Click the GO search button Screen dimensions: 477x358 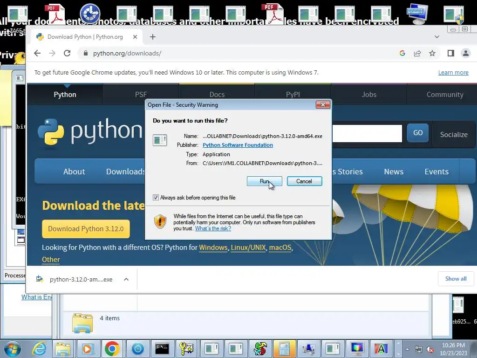(x=418, y=133)
